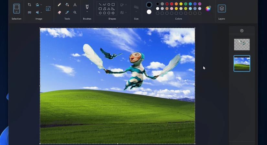Choose the Crop image tool

click(29, 5)
